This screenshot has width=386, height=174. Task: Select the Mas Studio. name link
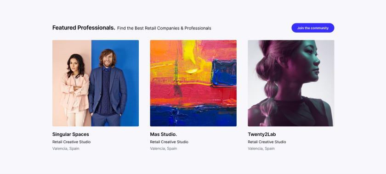click(164, 135)
